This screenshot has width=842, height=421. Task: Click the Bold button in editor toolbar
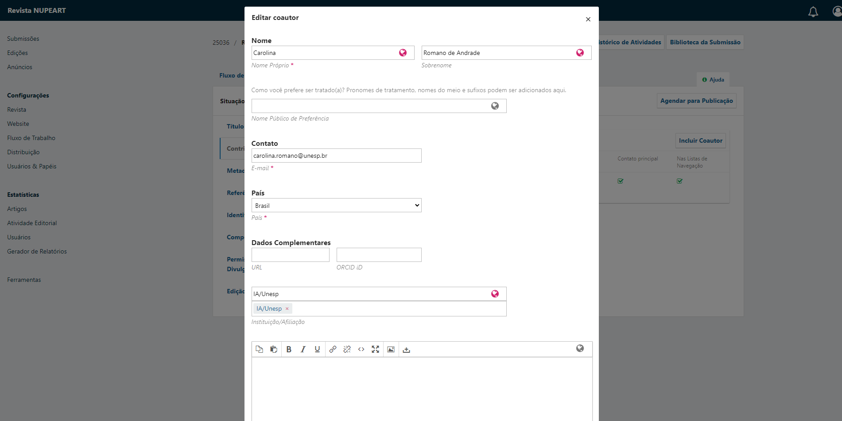tap(289, 349)
